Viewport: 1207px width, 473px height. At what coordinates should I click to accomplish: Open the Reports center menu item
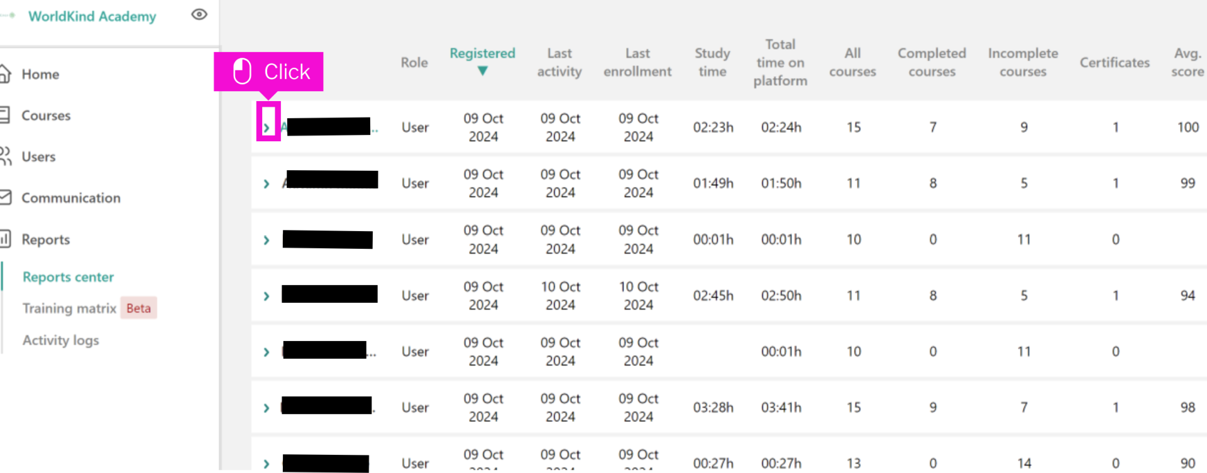[x=68, y=277]
